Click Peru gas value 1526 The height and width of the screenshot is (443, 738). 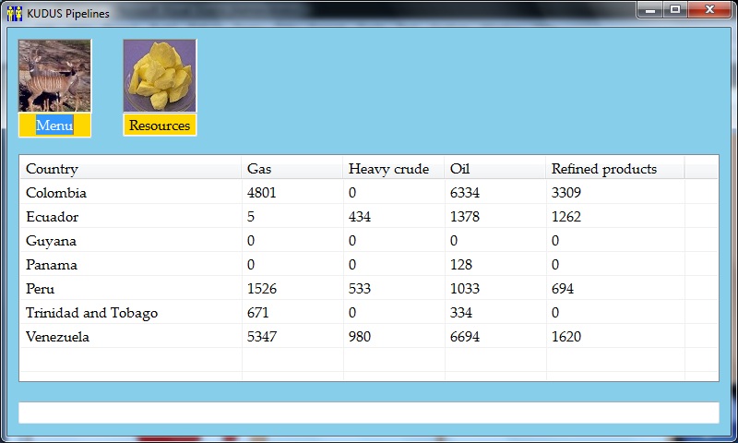[262, 289]
